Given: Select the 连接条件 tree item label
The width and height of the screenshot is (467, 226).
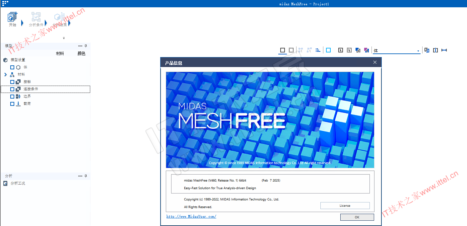Looking at the screenshot, I should tap(31, 89).
